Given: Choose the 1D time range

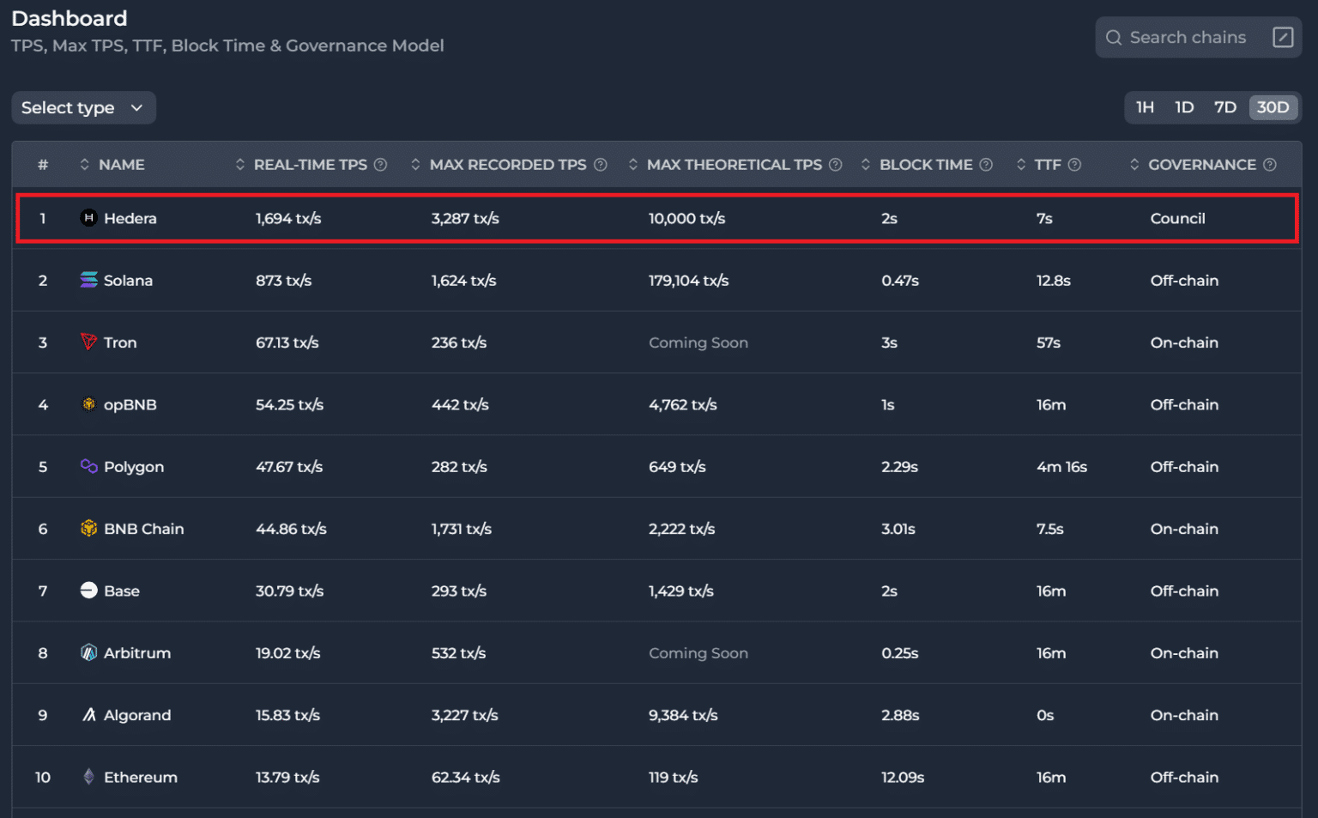Looking at the screenshot, I should (x=1184, y=107).
